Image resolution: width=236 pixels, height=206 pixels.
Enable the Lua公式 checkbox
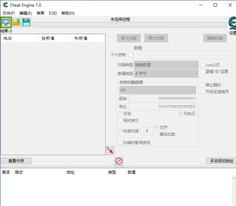(x=202, y=65)
